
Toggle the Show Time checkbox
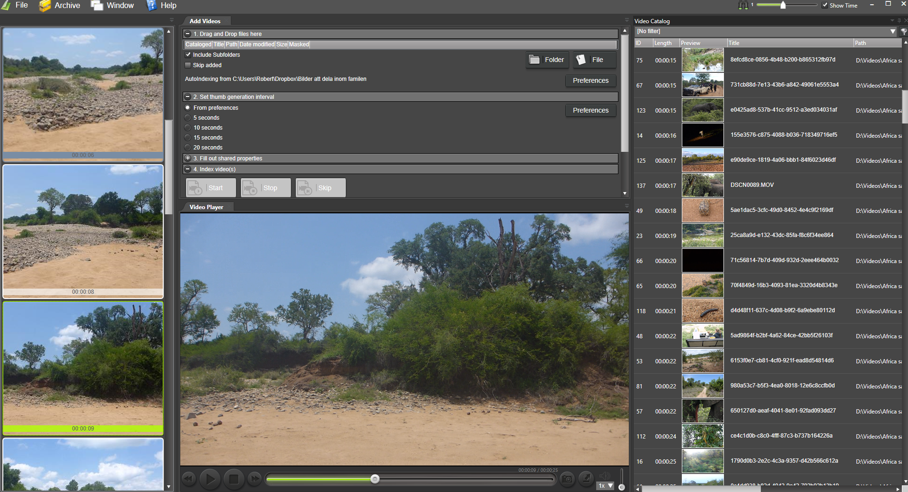point(825,5)
